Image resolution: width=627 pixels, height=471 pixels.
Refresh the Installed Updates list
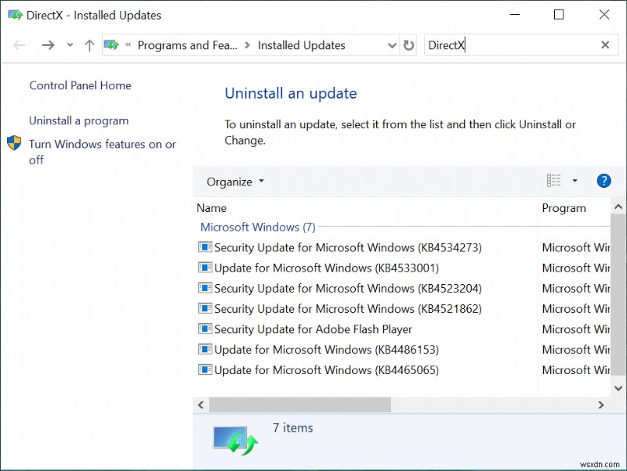[x=408, y=45]
